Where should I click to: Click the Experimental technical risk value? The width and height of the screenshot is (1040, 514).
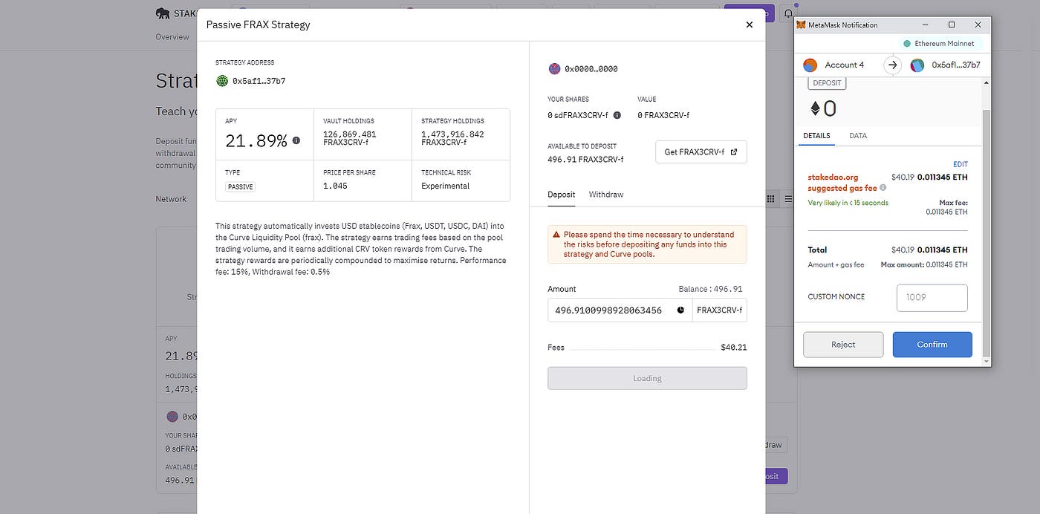(446, 186)
